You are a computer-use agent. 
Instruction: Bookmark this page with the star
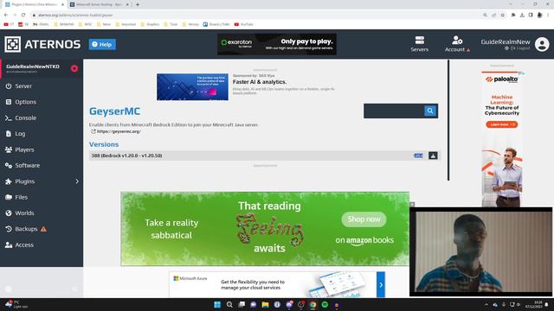[x=502, y=16]
